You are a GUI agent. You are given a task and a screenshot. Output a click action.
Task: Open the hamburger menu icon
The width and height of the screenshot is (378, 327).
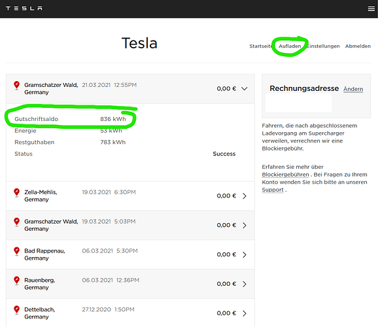click(371, 9)
